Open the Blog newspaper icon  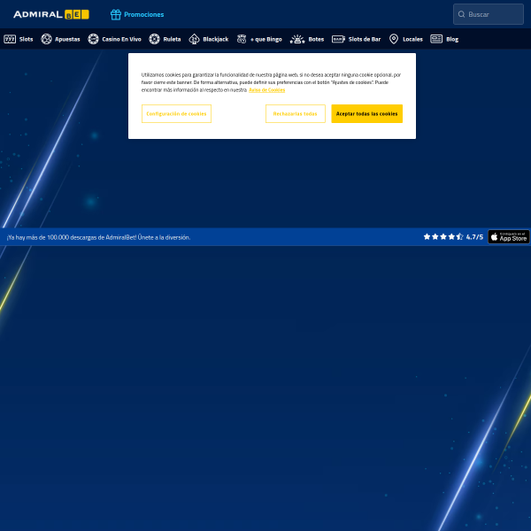pyautogui.click(x=436, y=39)
